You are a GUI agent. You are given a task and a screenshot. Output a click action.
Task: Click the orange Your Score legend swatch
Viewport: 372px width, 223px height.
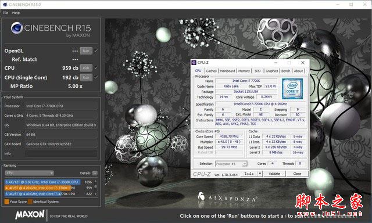coord(6,202)
